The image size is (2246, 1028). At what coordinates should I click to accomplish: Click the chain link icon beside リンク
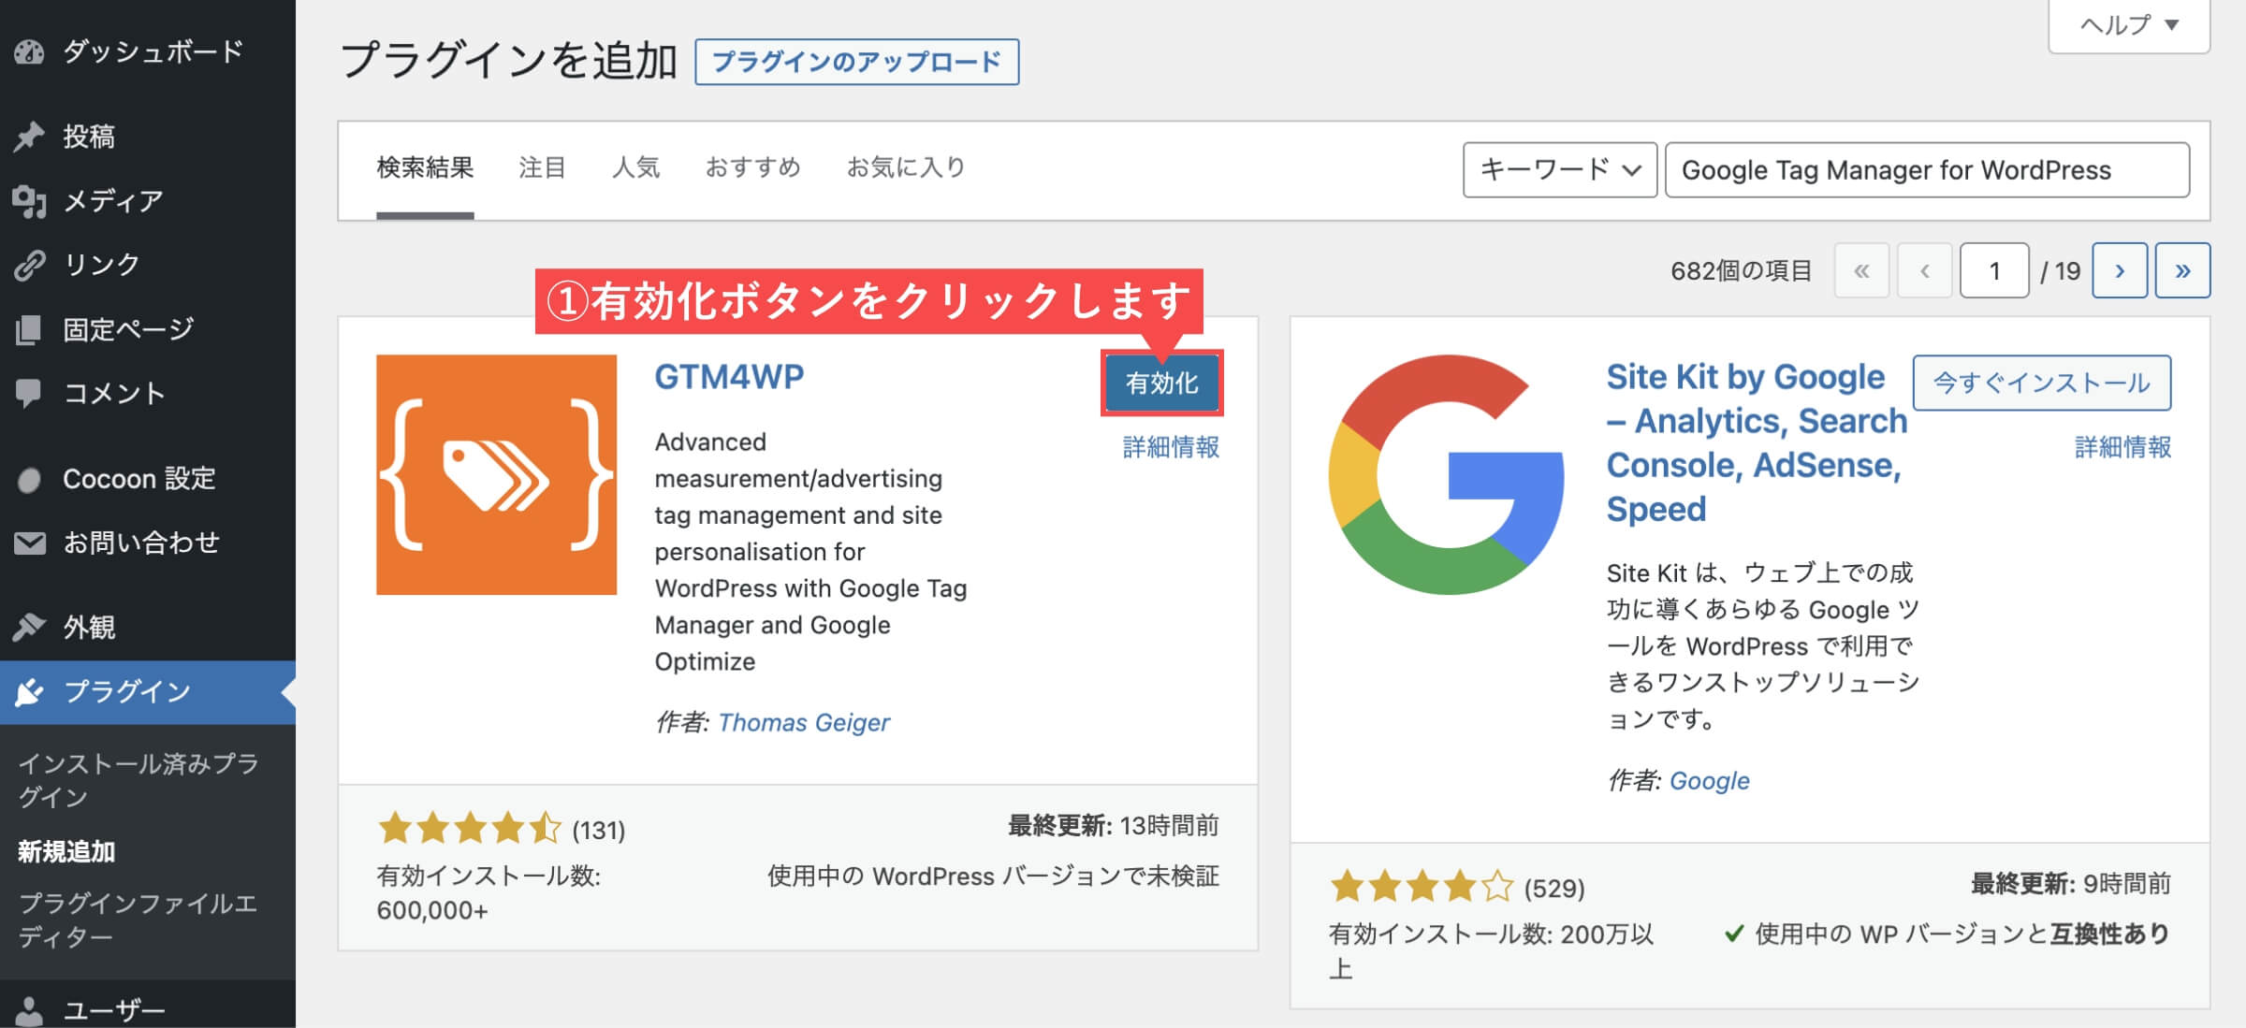tap(29, 265)
